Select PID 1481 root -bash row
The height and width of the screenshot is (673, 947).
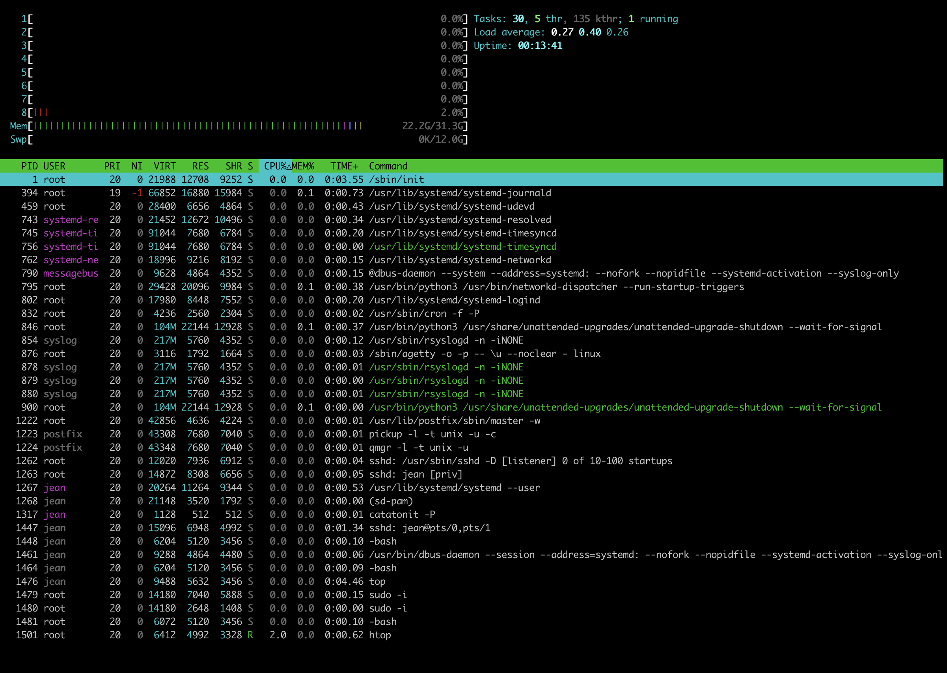(x=472, y=622)
